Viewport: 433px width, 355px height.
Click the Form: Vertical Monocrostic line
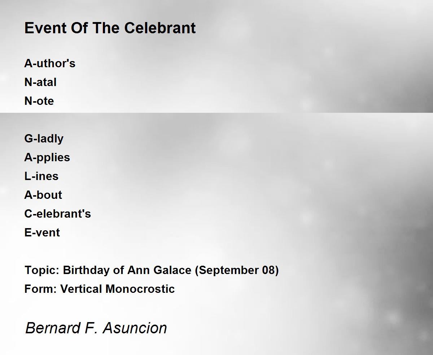point(100,289)
